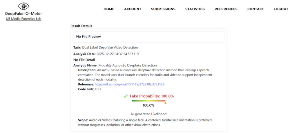
Task: Open the ACCOUNT menu item
Action: click(133, 9)
